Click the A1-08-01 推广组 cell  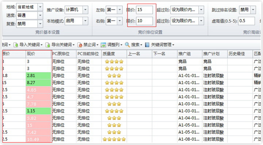coord(190,139)
